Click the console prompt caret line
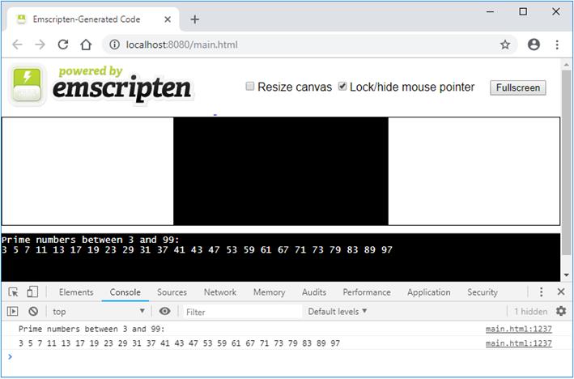574x379 pixels. 286,356
